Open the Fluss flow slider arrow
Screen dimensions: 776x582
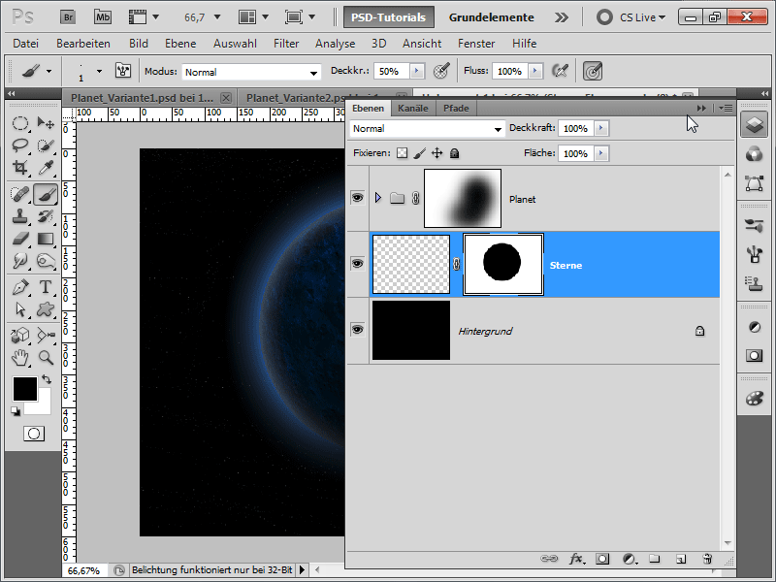point(535,71)
